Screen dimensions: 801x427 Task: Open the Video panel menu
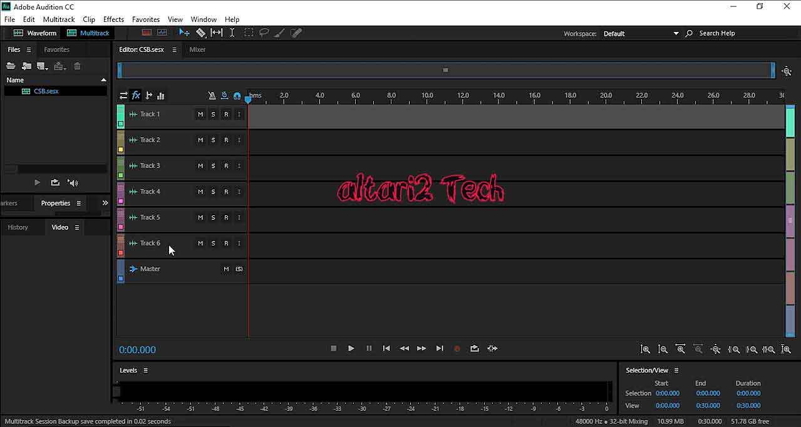pyautogui.click(x=77, y=227)
